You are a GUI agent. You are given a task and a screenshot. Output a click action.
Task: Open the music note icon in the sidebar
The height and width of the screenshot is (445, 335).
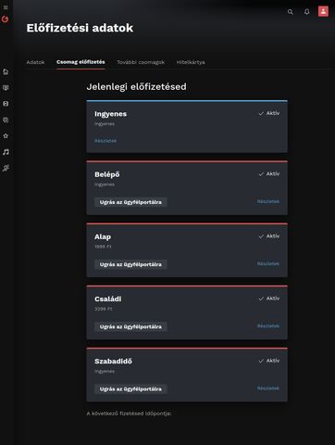point(6,152)
